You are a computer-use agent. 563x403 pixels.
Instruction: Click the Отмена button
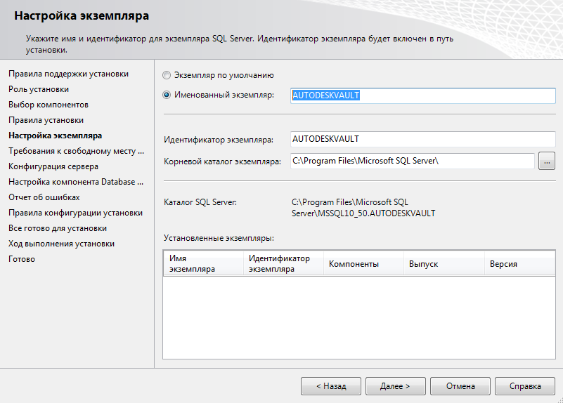tap(460, 386)
